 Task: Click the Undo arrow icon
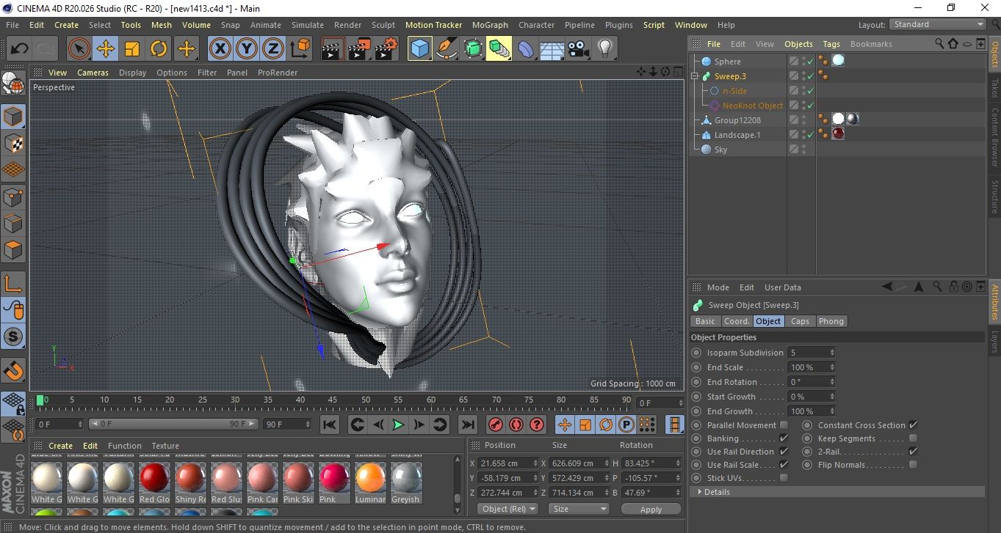pos(20,49)
